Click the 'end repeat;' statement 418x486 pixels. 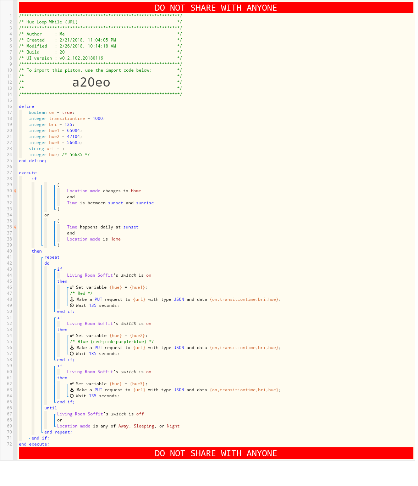click(x=58, y=432)
